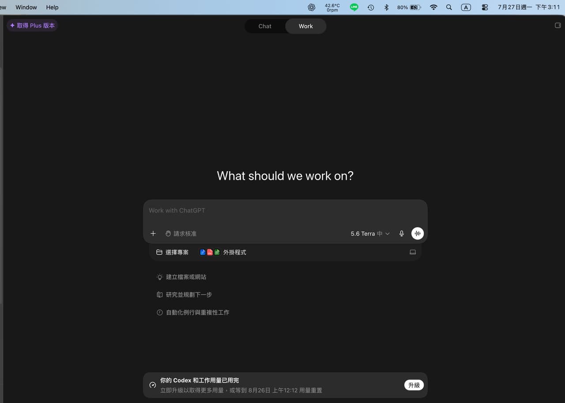Click the 你的 Codex 和工作用量已用完 heading
Screen dimensions: 565x403
(x=200, y=380)
